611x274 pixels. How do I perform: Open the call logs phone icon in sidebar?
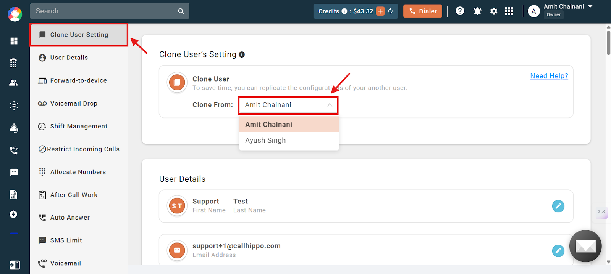point(14,150)
